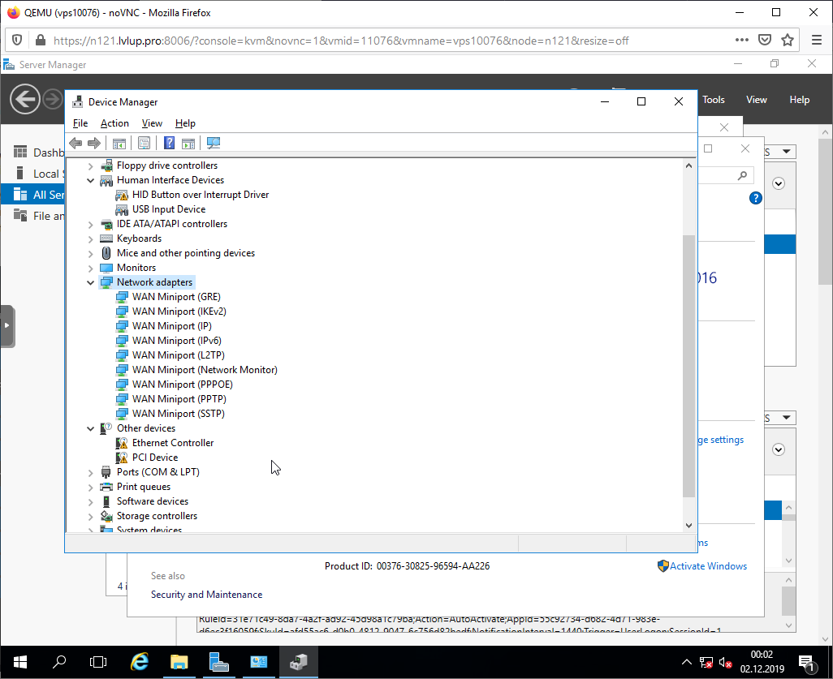Select WAN Miniport (PPTP) adapter
This screenshot has height=679, width=833.
[179, 399]
